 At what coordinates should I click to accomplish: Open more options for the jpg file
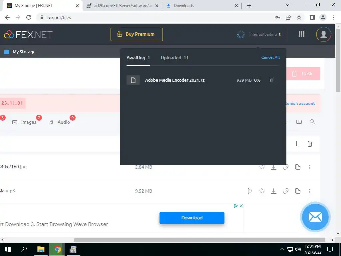tap(310, 167)
